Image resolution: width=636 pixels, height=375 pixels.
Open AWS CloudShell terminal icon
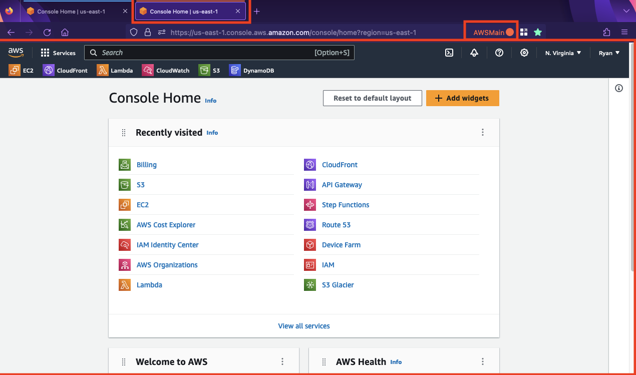tap(449, 53)
